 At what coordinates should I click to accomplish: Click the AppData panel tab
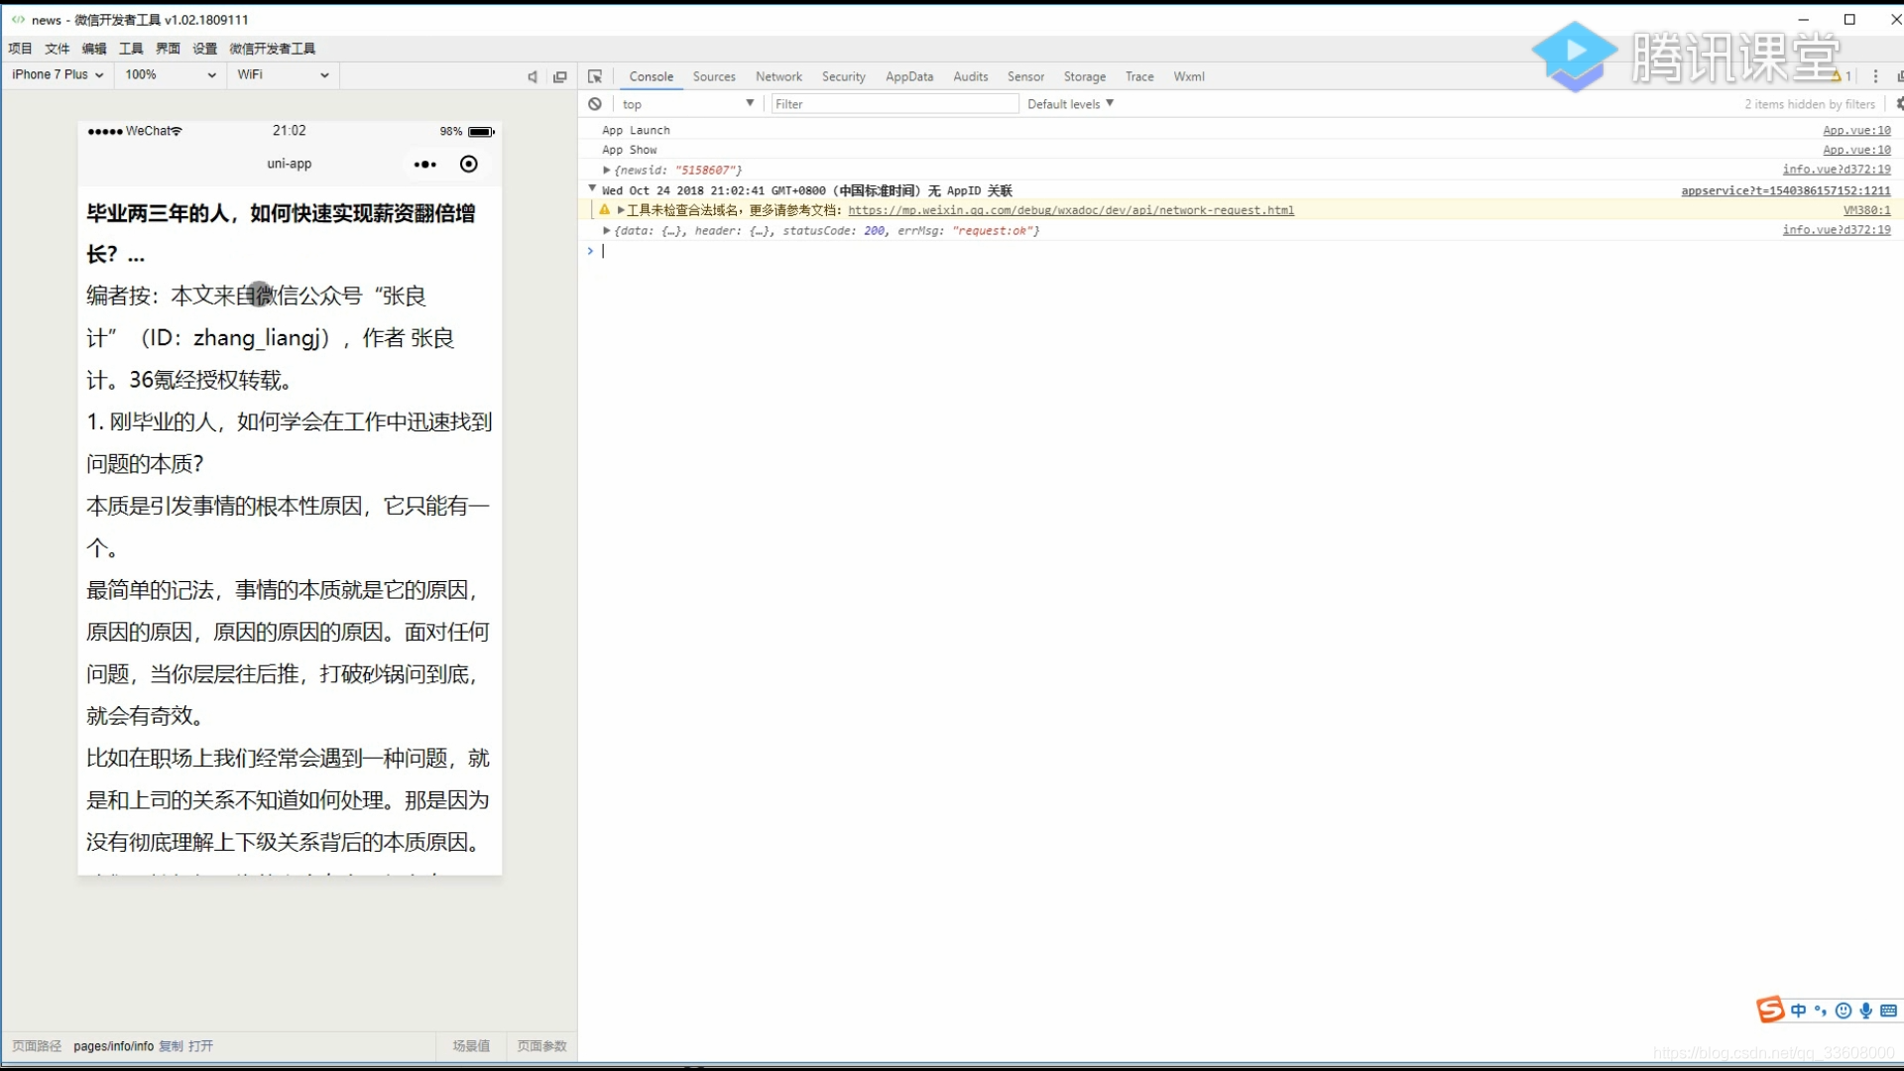pyautogui.click(x=908, y=75)
